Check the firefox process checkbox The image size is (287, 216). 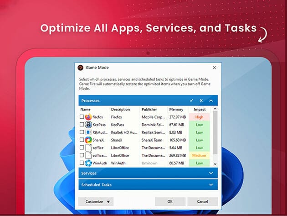click(x=82, y=117)
